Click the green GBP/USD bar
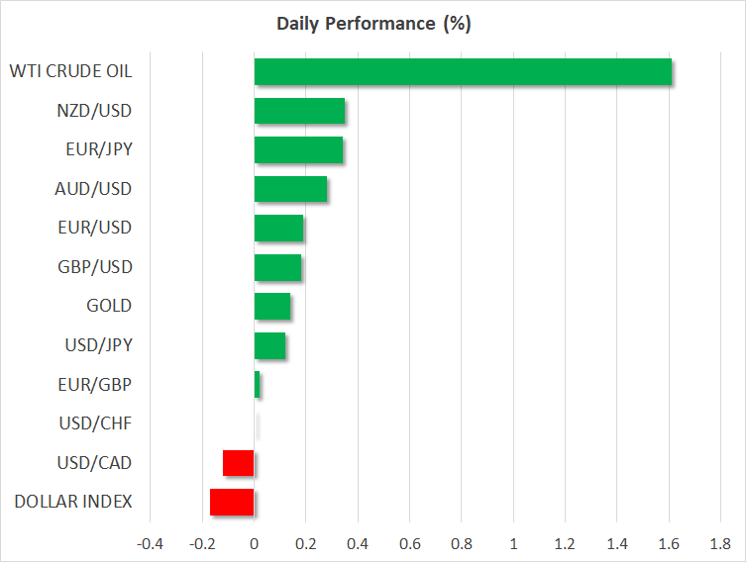This screenshot has height=562, width=746. pyautogui.click(x=277, y=267)
